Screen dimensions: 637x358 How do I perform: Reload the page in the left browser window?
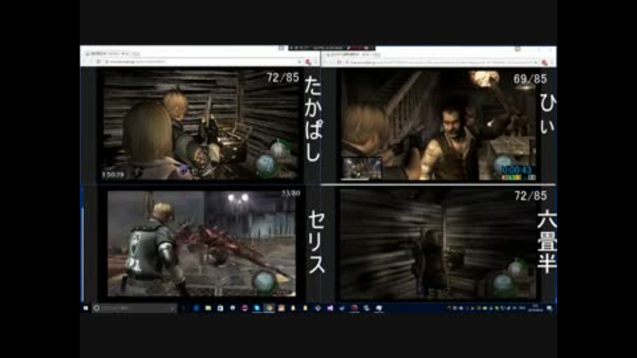pos(98,62)
